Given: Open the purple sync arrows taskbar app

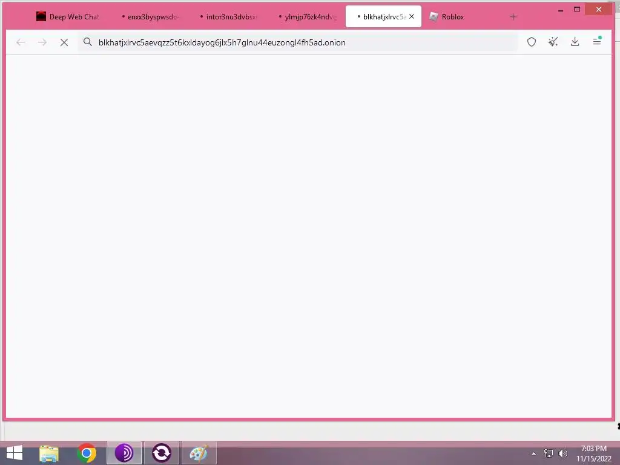Looking at the screenshot, I should pyautogui.click(x=161, y=453).
